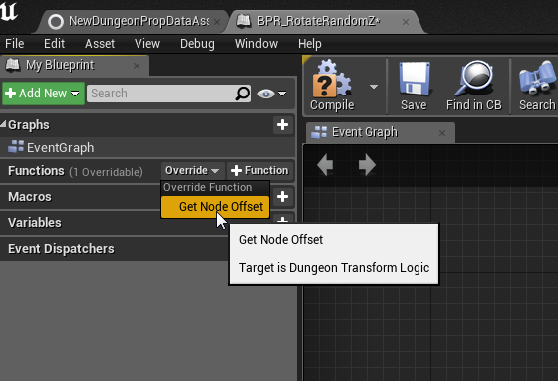
Task: Click the Search binoculars toolbar icon
Action: [x=537, y=79]
